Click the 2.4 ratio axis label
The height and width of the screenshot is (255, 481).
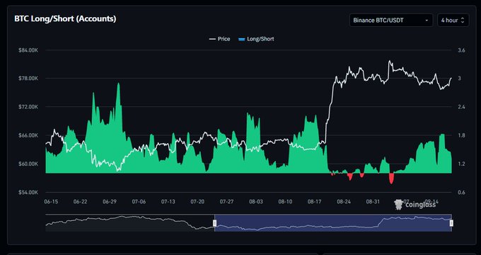tap(461, 107)
